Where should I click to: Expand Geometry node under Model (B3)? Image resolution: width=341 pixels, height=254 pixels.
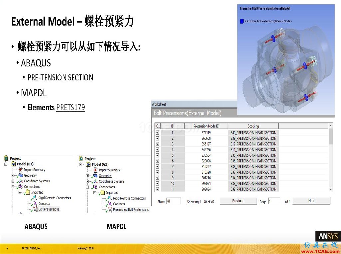pos(13,175)
